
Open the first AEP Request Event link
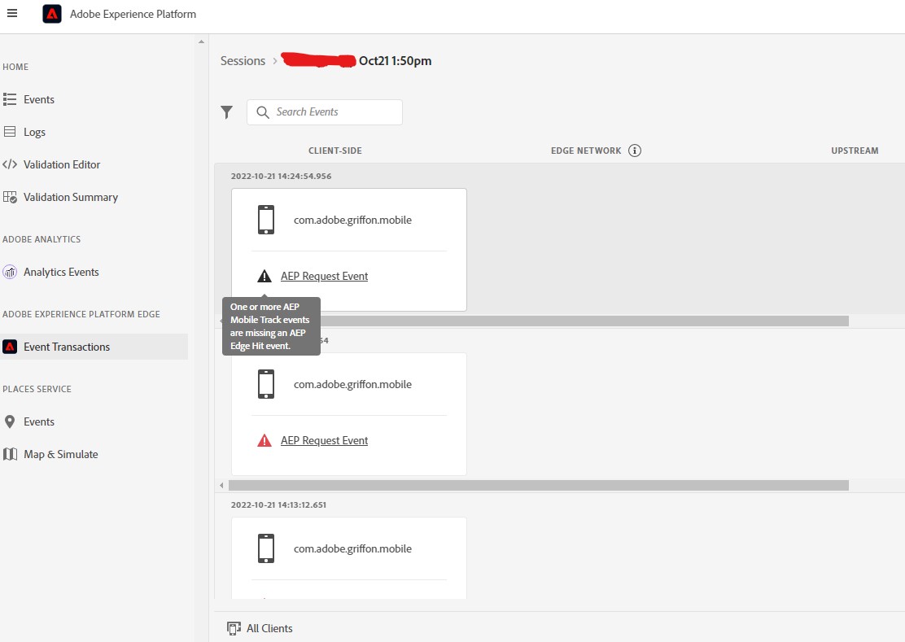324,276
